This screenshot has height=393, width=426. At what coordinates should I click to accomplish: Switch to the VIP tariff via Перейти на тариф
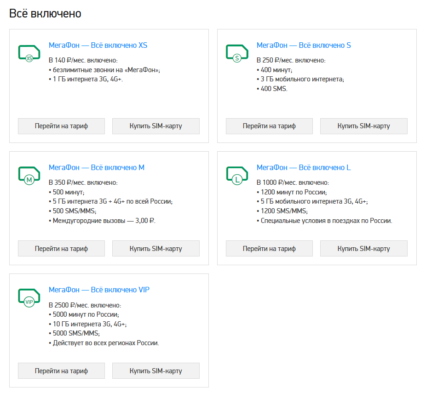pos(61,370)
